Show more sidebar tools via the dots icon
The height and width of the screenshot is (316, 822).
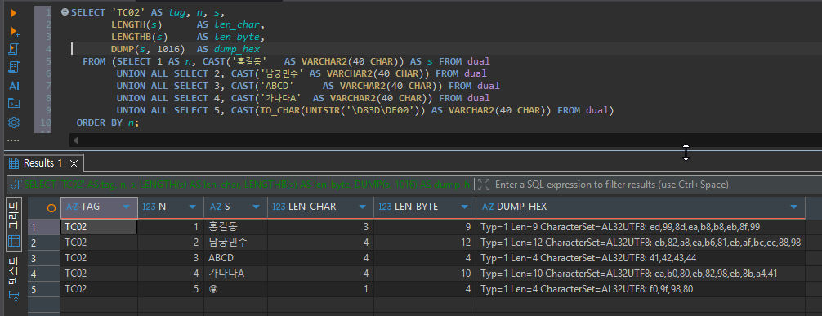(x=13, y=140)
